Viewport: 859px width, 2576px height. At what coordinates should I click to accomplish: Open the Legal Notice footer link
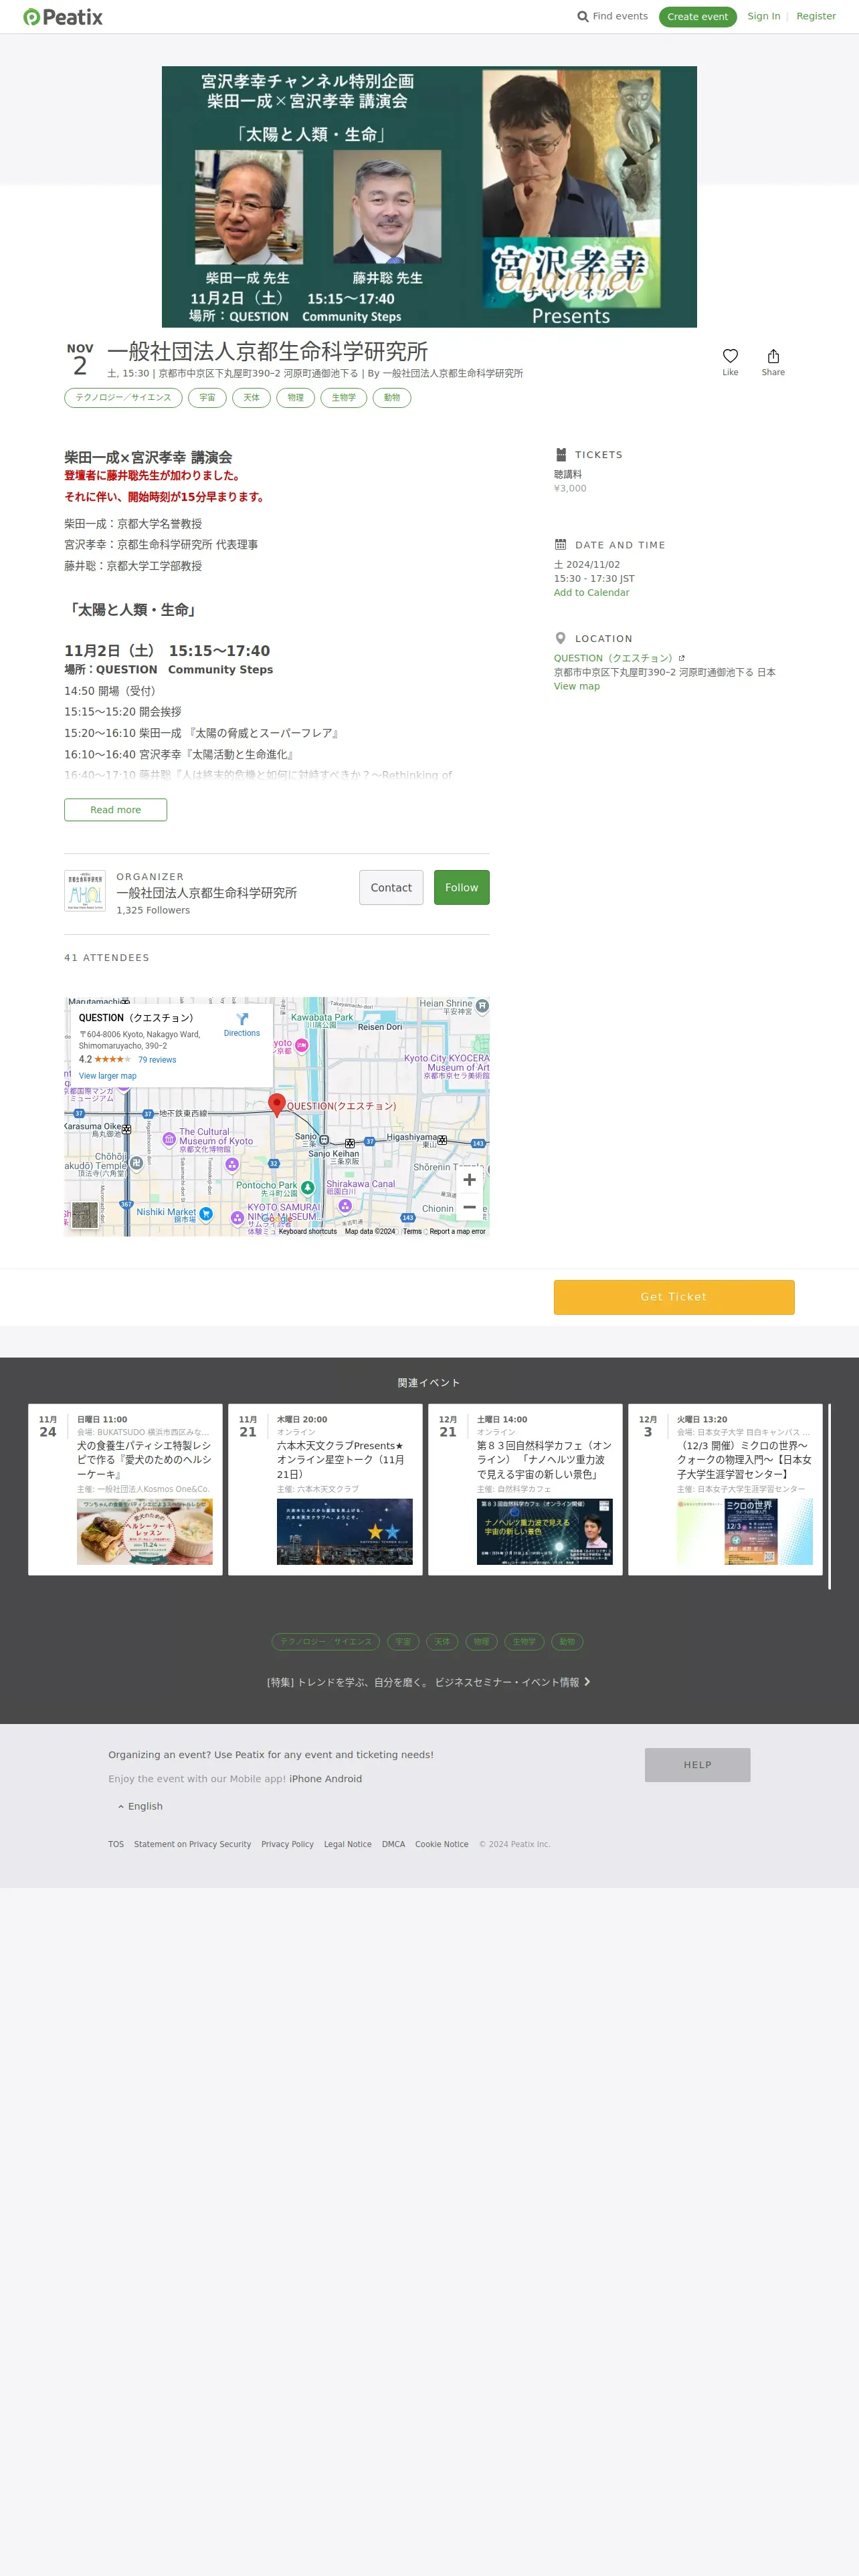point(347,1844)
